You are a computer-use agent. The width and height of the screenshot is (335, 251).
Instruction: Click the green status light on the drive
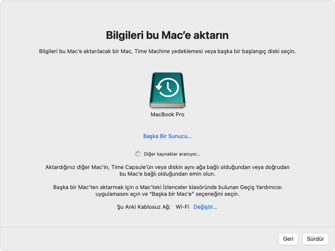pos(182,105)
